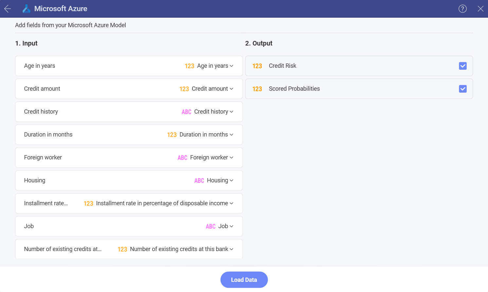Click the 123 type icon for Age in years

click(x=190, y=66)
